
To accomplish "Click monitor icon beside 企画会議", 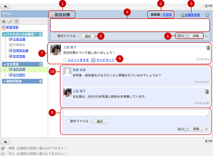I will coord(10,39).
